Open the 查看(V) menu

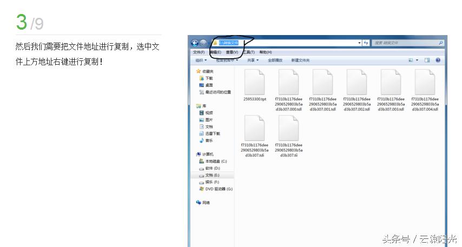232,52
